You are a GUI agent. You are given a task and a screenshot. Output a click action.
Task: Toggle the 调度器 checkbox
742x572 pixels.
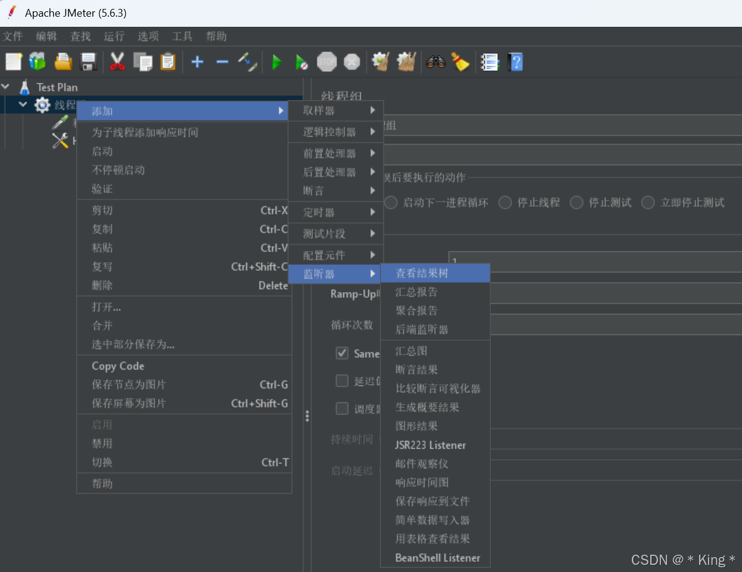(342, 408)
